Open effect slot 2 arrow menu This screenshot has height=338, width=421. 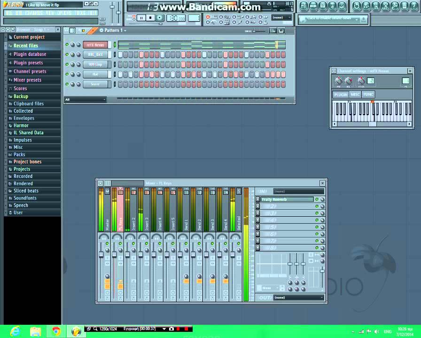pos(258,206)
